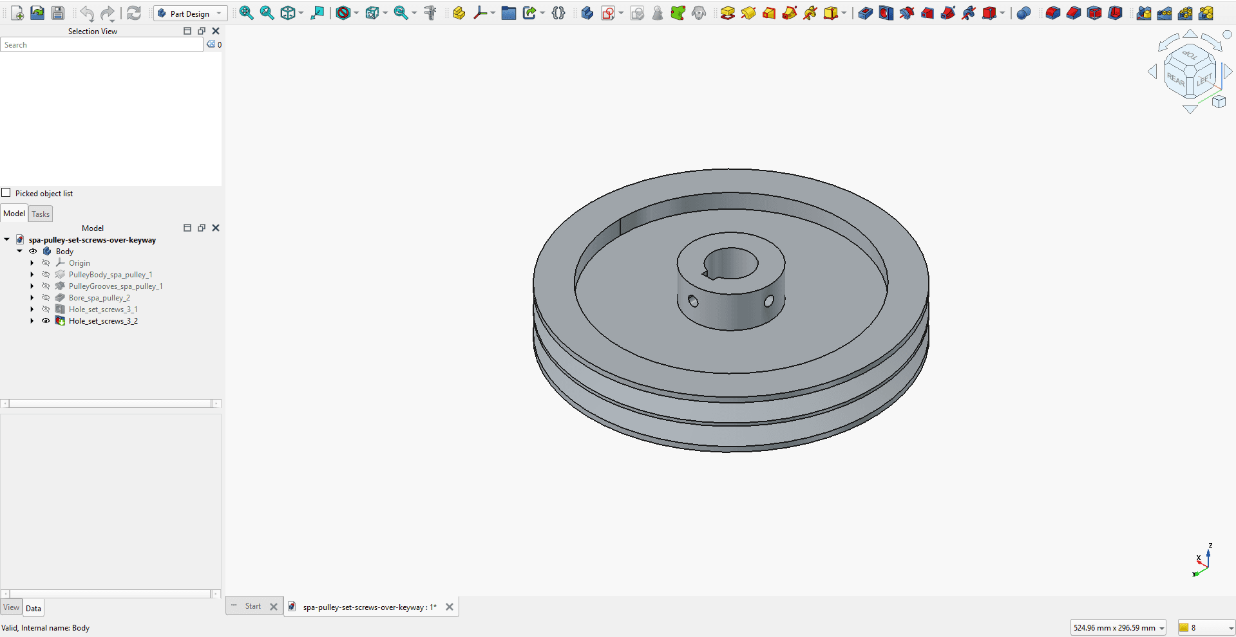The width and height of the screenshot is (1236, 637).
Task: Fit selection in view
Action: coord(267,13)
